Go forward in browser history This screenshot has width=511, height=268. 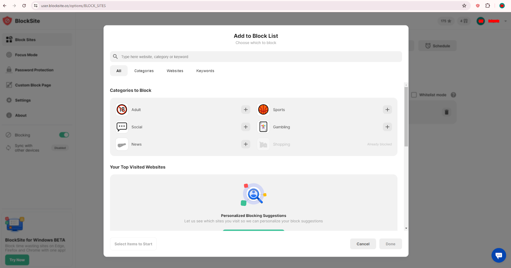click(14, 6)
